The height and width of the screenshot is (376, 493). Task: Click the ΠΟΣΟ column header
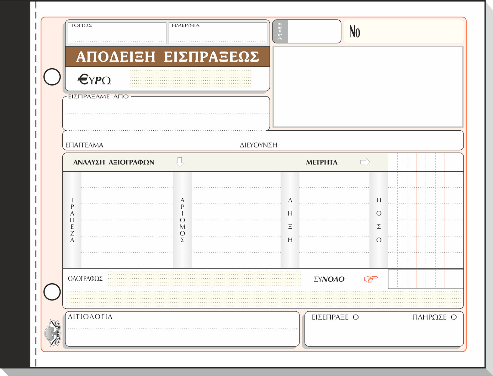pyautogui.click(x=379, y=220)
